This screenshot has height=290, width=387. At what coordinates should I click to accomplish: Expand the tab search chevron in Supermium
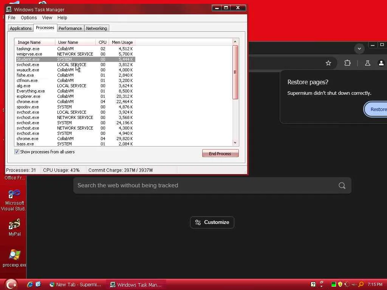coord(359,49)
